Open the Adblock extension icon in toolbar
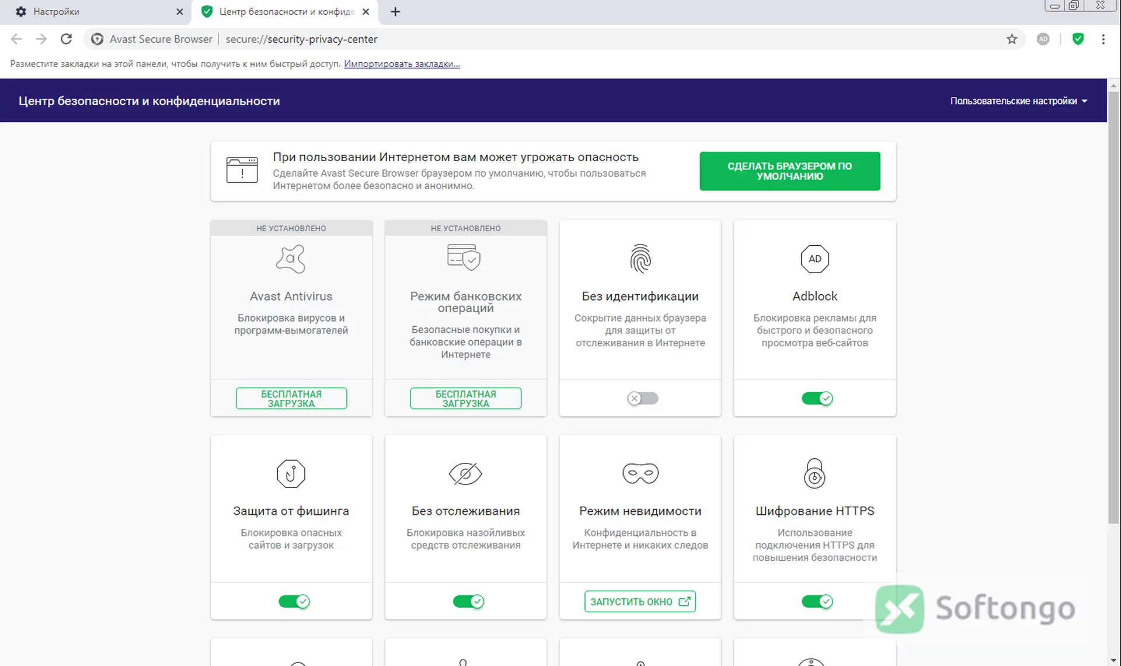Screen dimensions: 1121x666 [1043, 39]
